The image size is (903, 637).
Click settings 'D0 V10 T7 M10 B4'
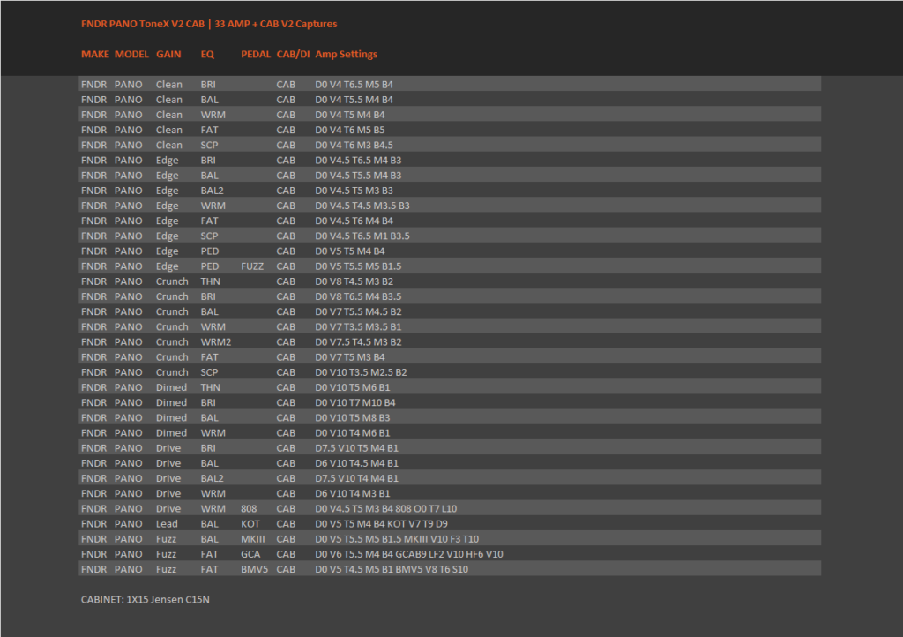355,403
